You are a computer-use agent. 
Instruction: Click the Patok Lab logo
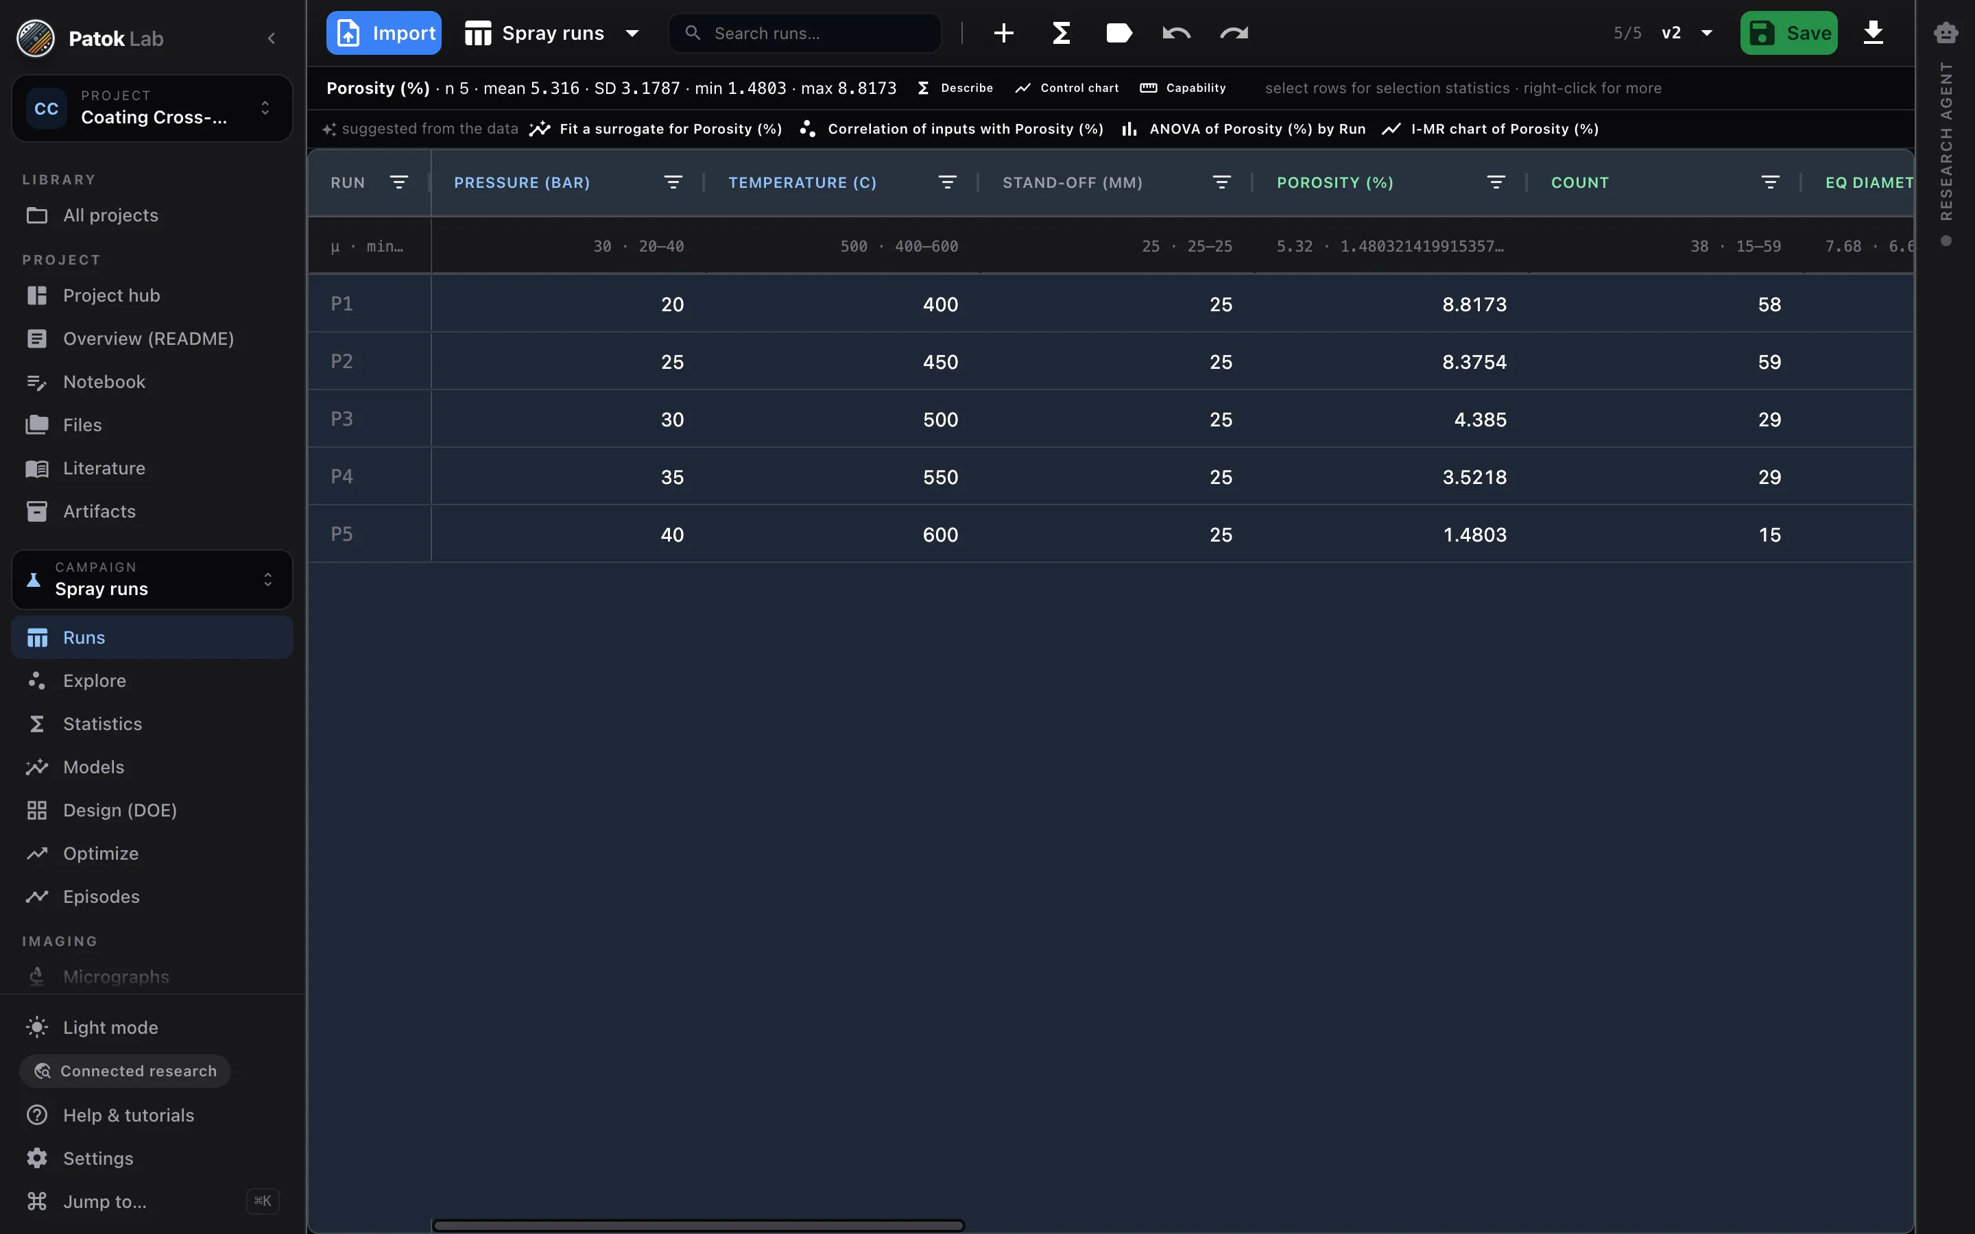pyautogui.click(x=36, y=38)
